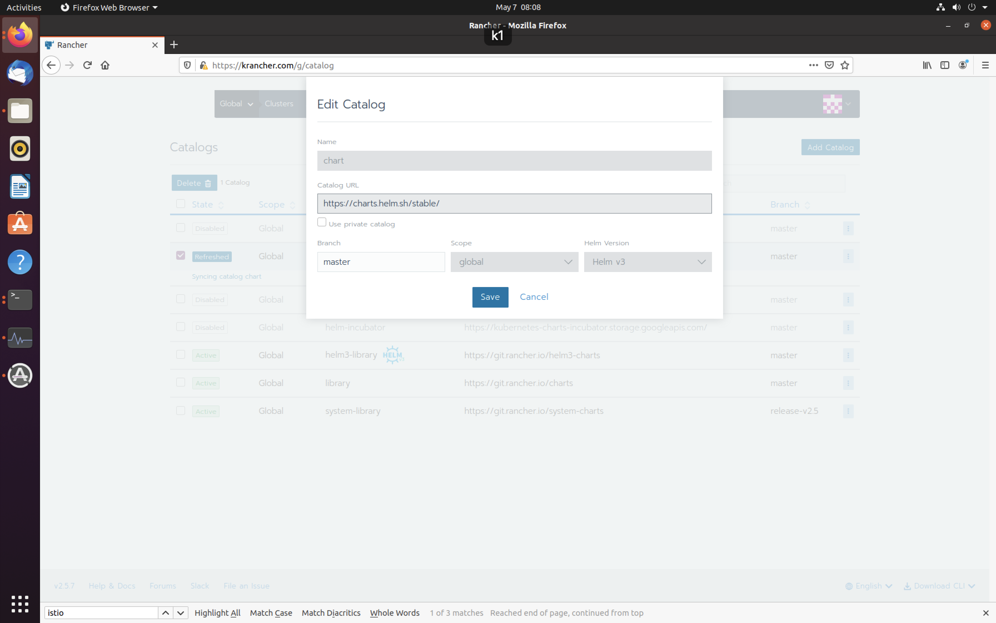This screenshot has width=996, height=623.
Task: Open Scope dropdown showing global
Action: pyautogui.click(x=514, y=262)
